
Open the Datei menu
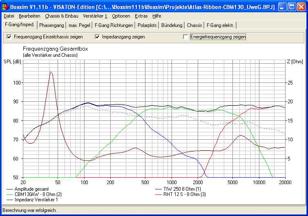[9, 16]
